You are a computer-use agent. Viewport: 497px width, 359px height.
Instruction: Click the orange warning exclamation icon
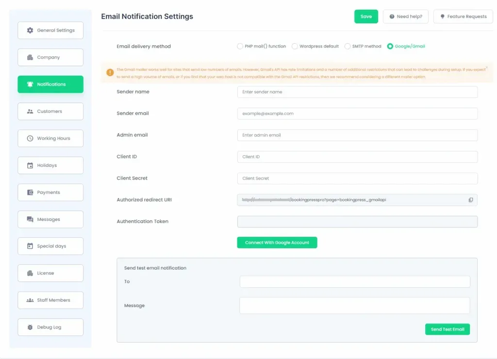[x=110, y=73]
